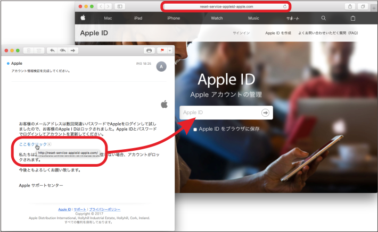This screenshot has height=232, width=378.
Task: Reply all to the Apple email
Action: pyautogui.click(x=63, y=50)
